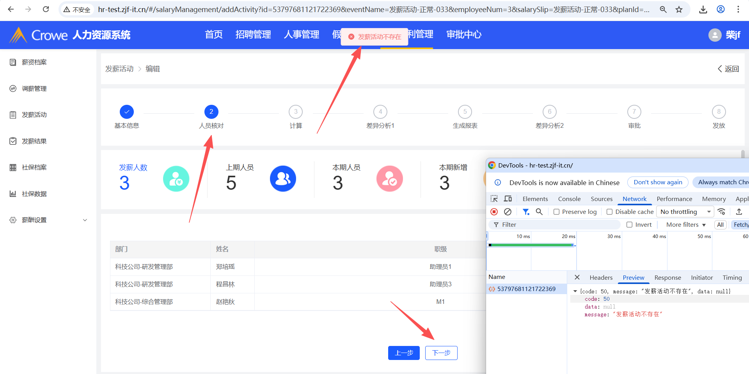Click the browser reload page icon
The width and height of the screenshot is (749, 374).
coord(46,9)
